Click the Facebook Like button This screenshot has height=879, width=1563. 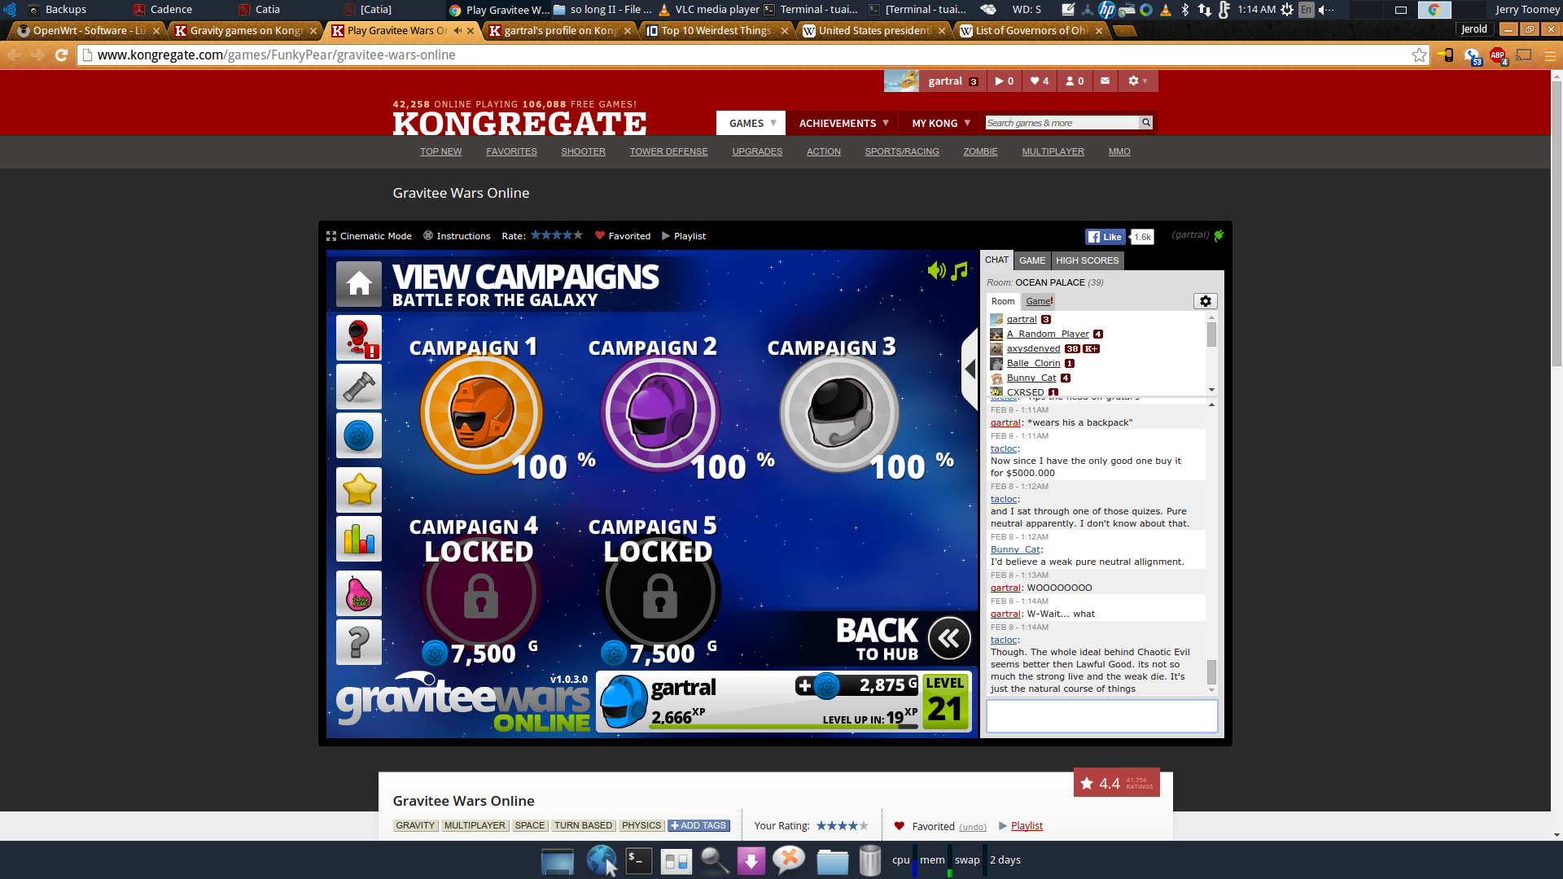point(1105,237)
